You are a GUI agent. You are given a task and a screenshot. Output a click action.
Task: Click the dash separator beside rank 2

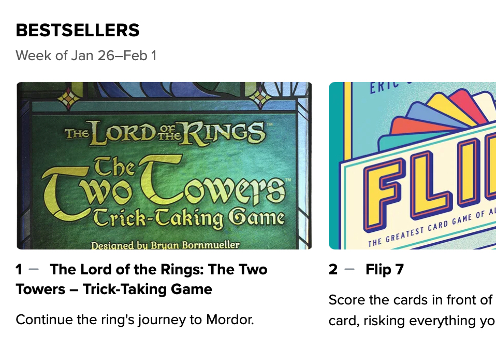tap(349, 270)
